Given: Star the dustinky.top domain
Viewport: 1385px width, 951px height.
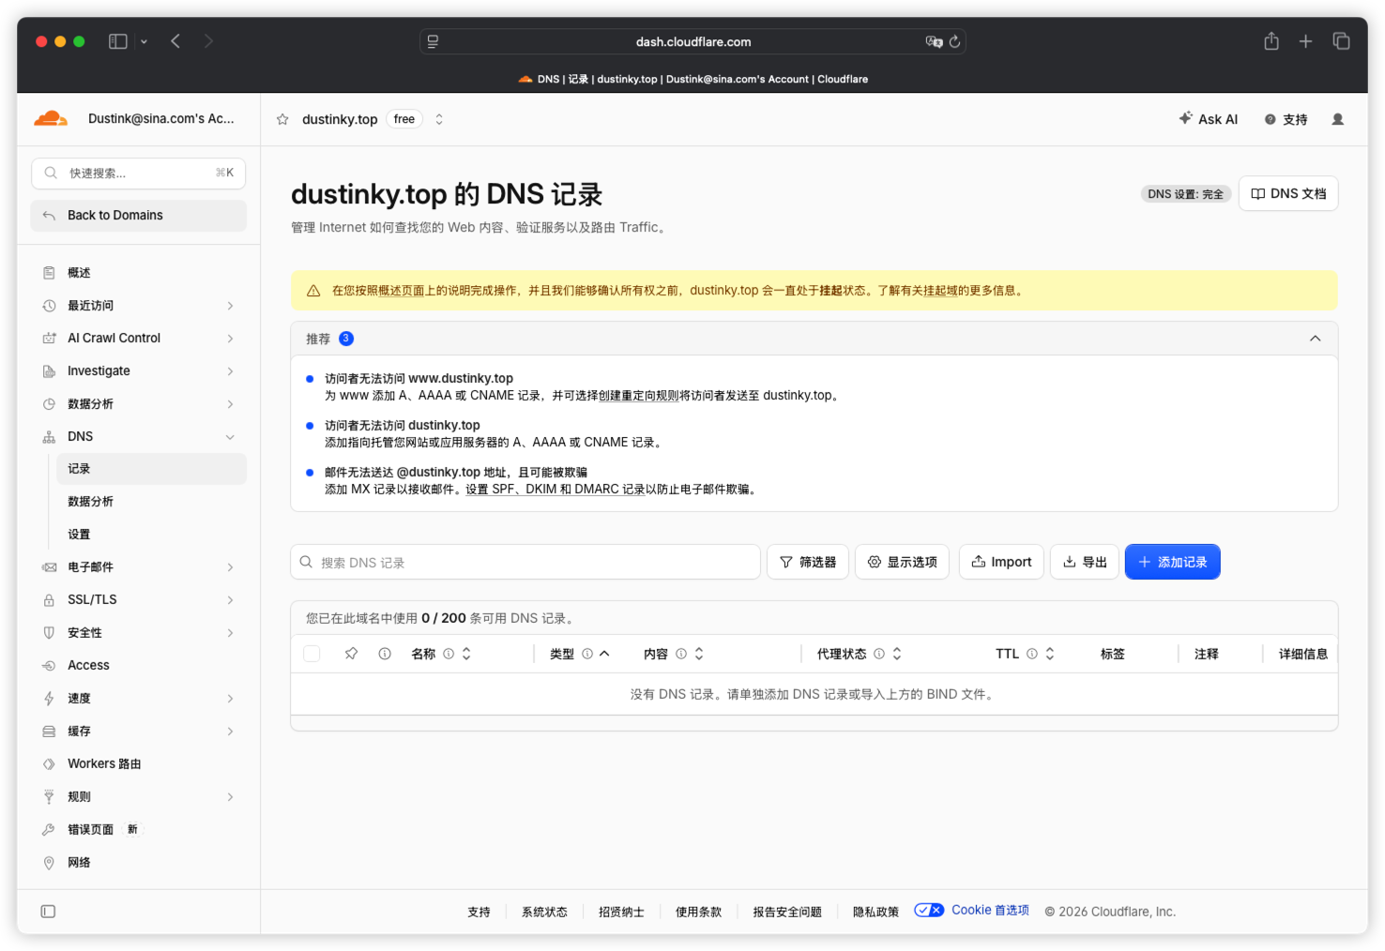Looking at the screenshot, I should [x=282, y=119].
